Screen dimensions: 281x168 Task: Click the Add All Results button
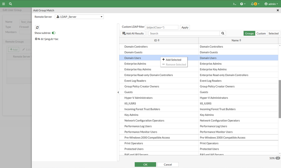(133, 33)
